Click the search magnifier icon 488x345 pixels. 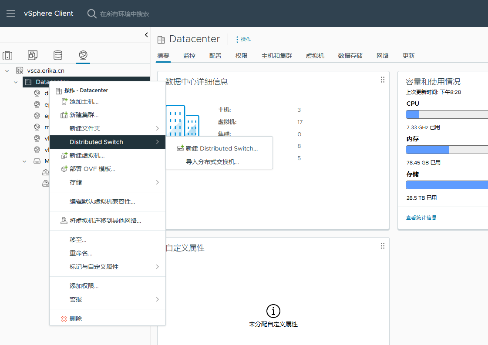click(x=91, y=13)
